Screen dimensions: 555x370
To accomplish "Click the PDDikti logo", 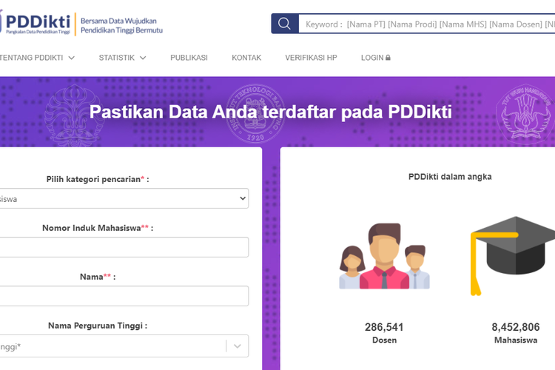I will (x=36, y=23).
